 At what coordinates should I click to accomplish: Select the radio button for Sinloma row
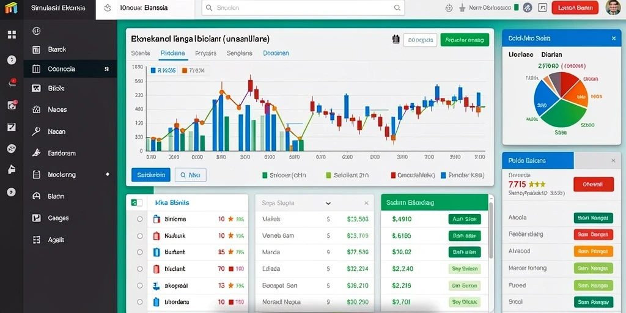coord(140,219)
